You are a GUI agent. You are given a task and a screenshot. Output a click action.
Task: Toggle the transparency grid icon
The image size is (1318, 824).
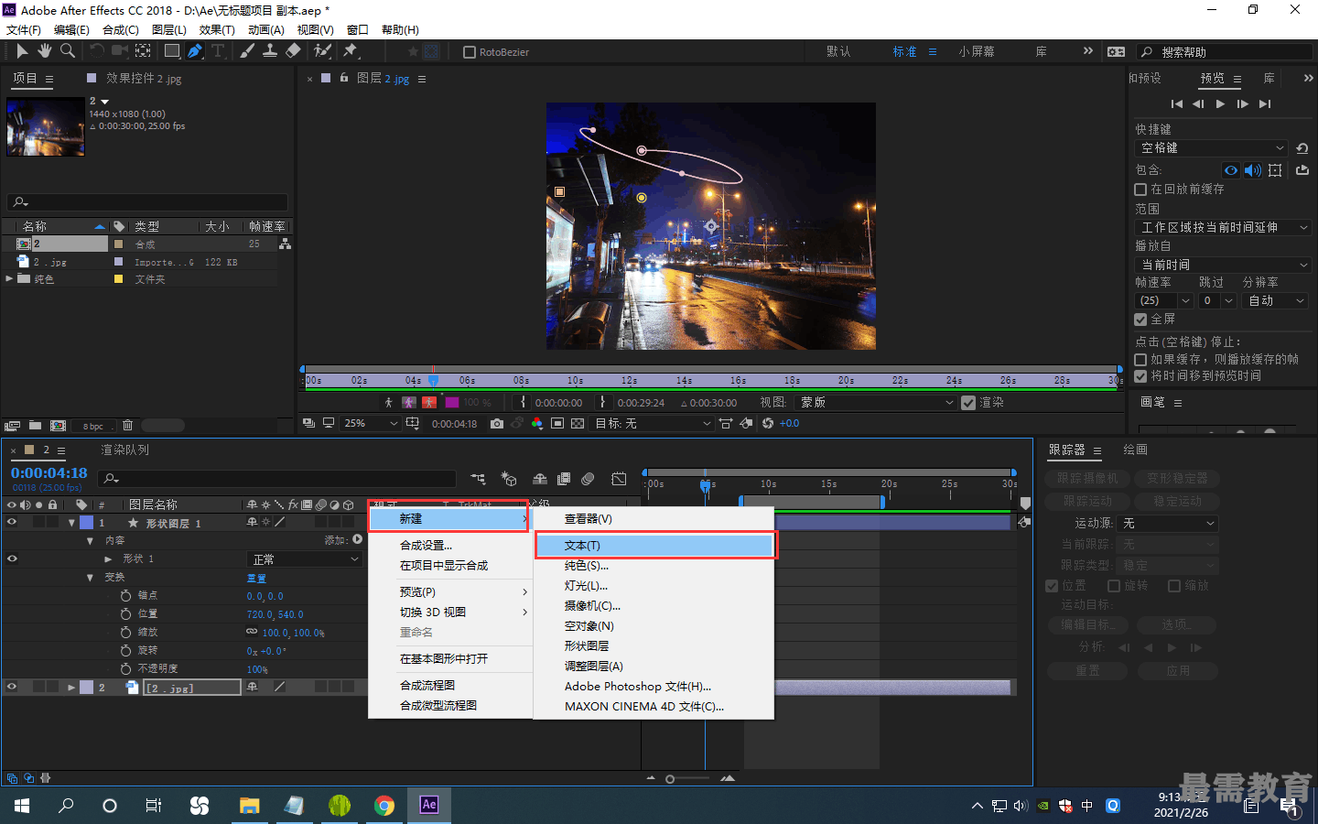578,424
